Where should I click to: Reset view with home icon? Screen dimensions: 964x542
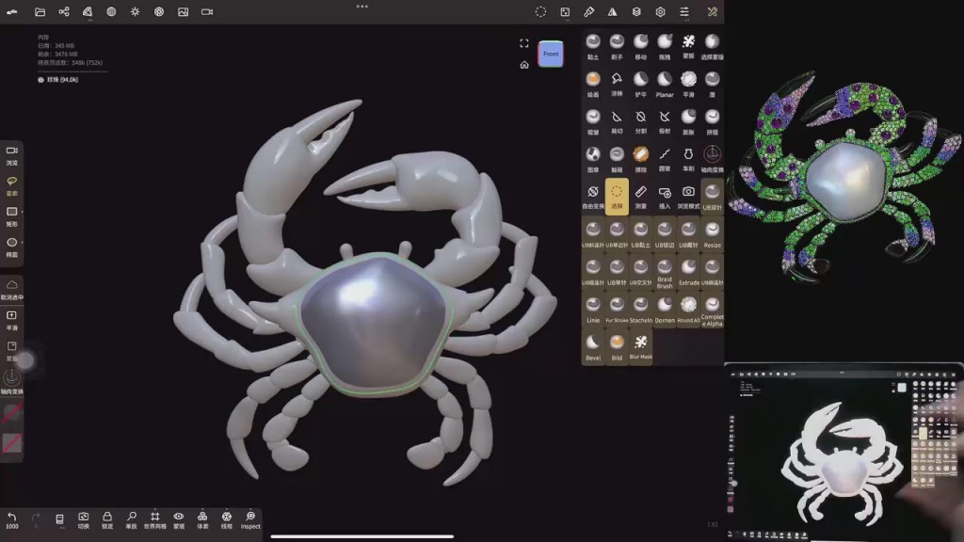tap(523, 65)
